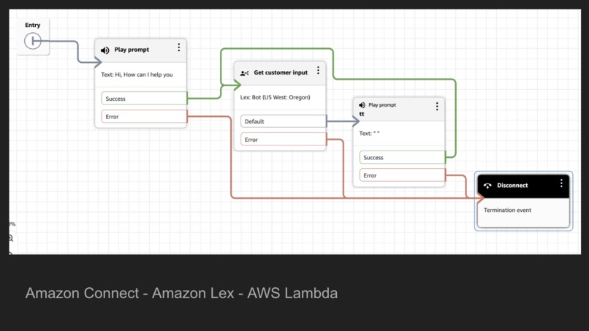Open three-dot menu of Get customer input
The width and height of the screenshot is (589, 331).
pos(318,70)
